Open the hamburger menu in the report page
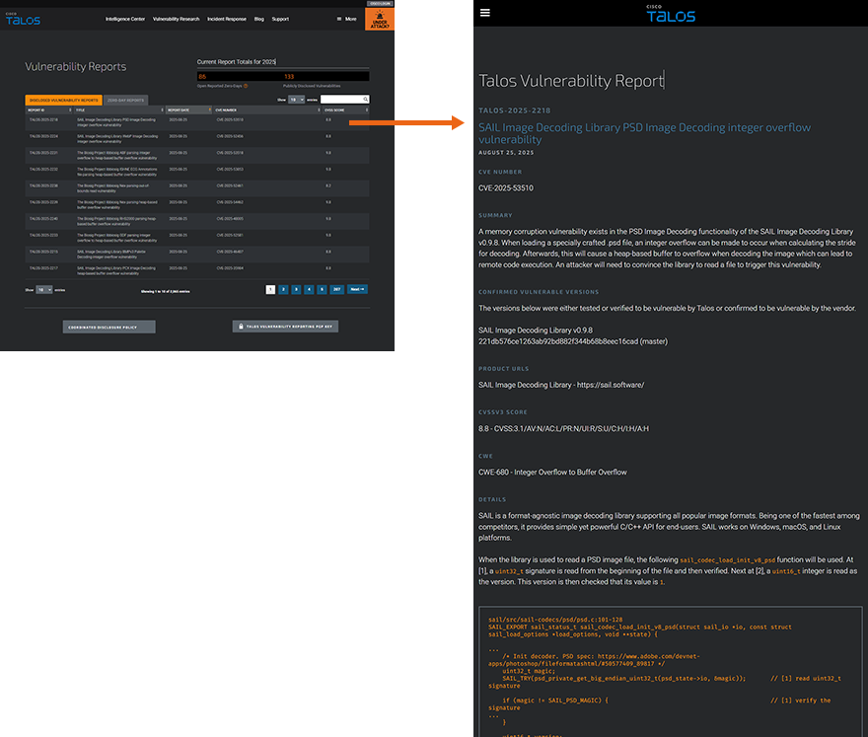Viewport: 868px width, 737px height. [484, 13]
